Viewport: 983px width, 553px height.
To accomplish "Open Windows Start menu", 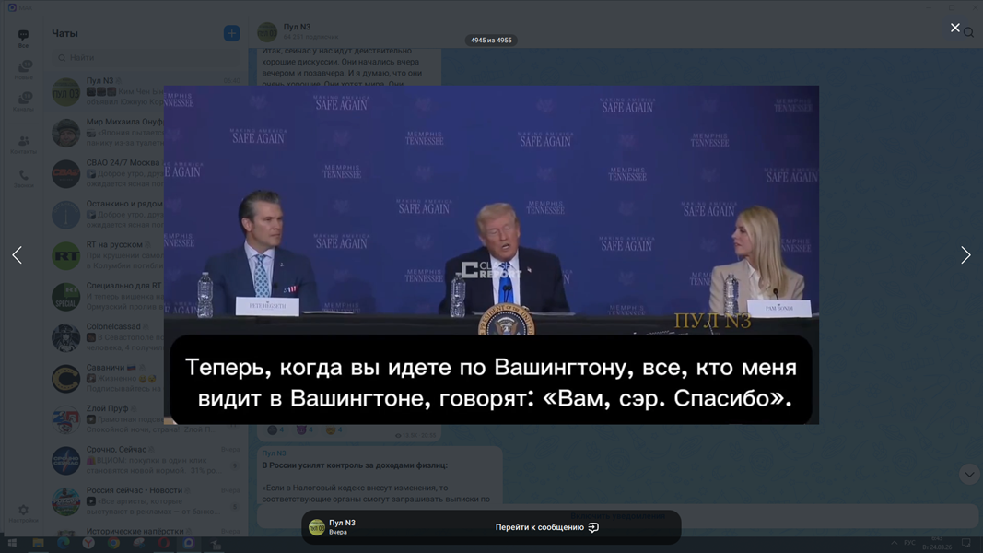I will [x=12, y=544].
